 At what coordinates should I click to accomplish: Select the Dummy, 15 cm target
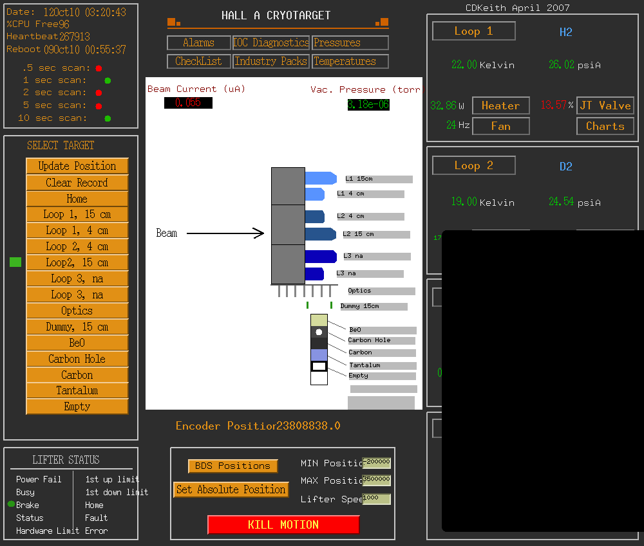tap(77, 327)
